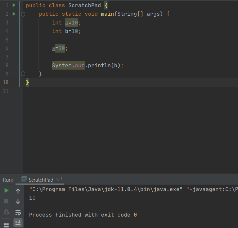Click the 'static' keyword on line 2
Image resolution: width=238 pixels, height=228 pixels.
tap(72, 14)
